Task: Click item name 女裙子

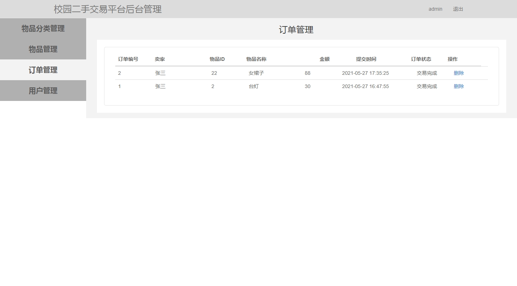Action: point(256,73)
